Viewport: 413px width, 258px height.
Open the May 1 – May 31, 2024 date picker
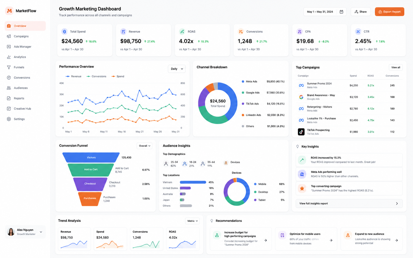(x=325, y=12)
